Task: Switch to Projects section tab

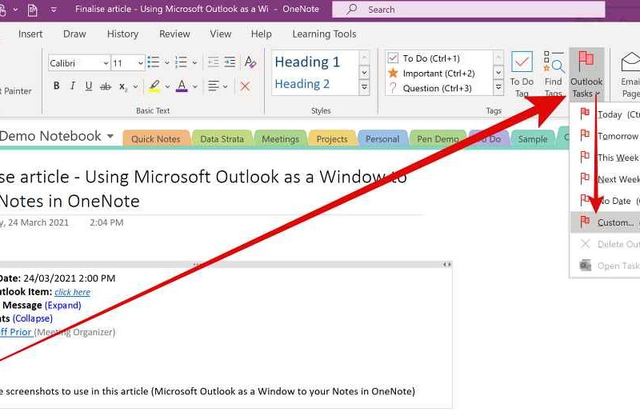Action: 332,138
